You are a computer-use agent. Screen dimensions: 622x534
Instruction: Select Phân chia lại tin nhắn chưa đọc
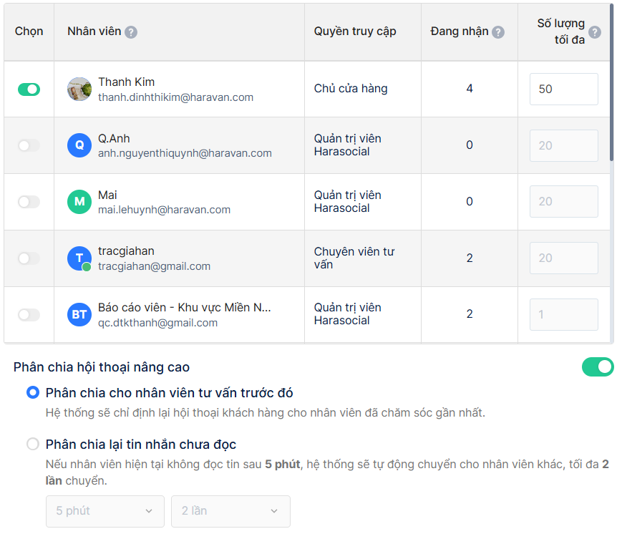click(x=33, y=445)
